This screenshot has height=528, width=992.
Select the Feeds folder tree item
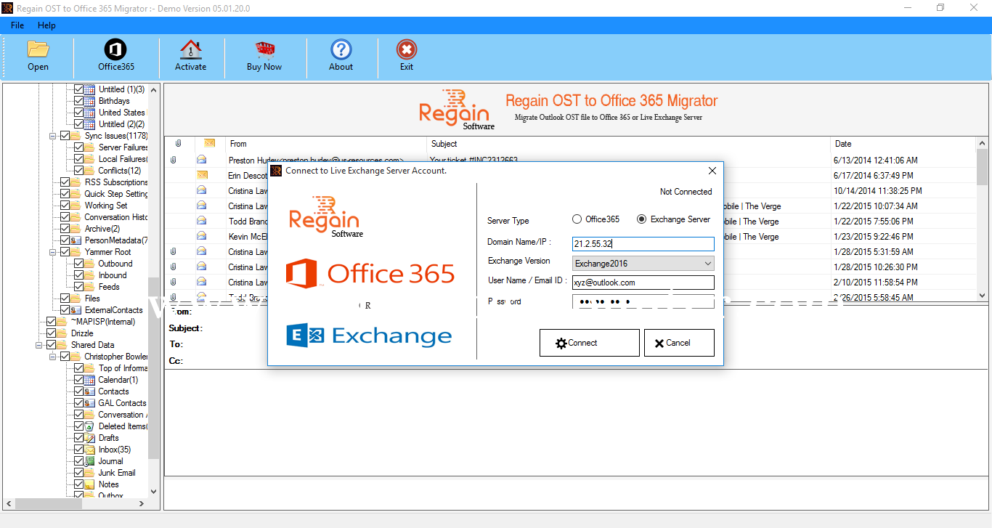(x=109, y=287)
